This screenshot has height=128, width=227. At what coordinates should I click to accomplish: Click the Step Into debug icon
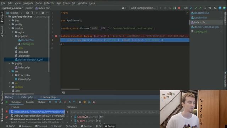point(60,102)
